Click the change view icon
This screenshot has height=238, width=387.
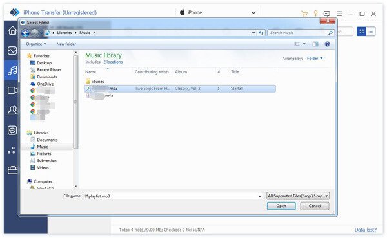(297, 44)
